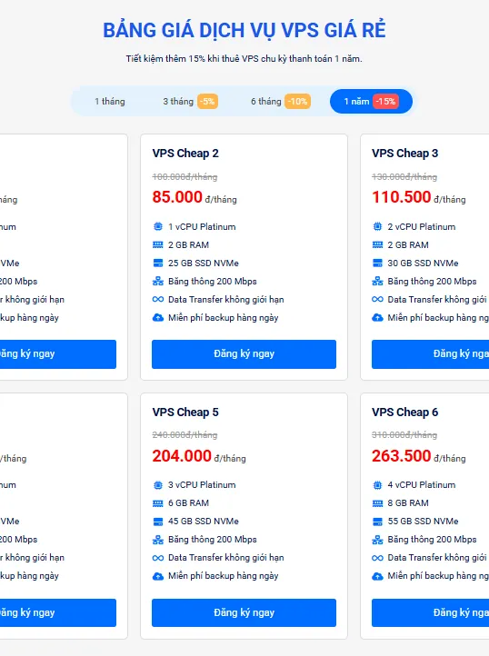
Task: Select the 1 năm billing tab
Action: click(x=371, y=101)
